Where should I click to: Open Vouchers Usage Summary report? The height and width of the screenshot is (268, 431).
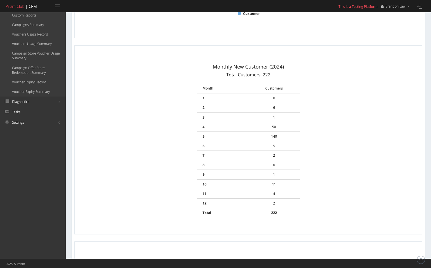click(32, 44)
